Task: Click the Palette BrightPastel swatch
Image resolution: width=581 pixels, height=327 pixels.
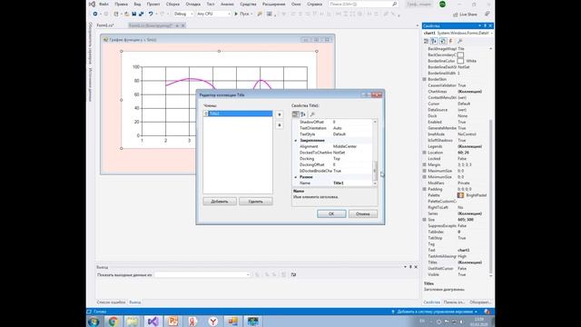Action: point(460,195)
